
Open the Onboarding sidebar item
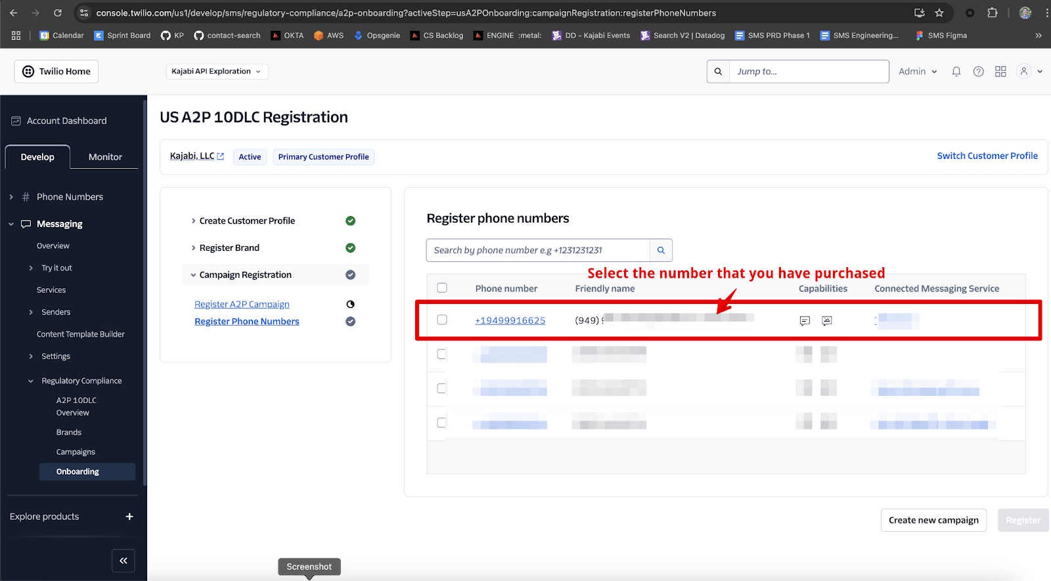(x=87, y=471)
